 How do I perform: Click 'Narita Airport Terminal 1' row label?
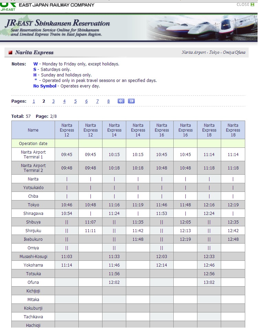33,154
